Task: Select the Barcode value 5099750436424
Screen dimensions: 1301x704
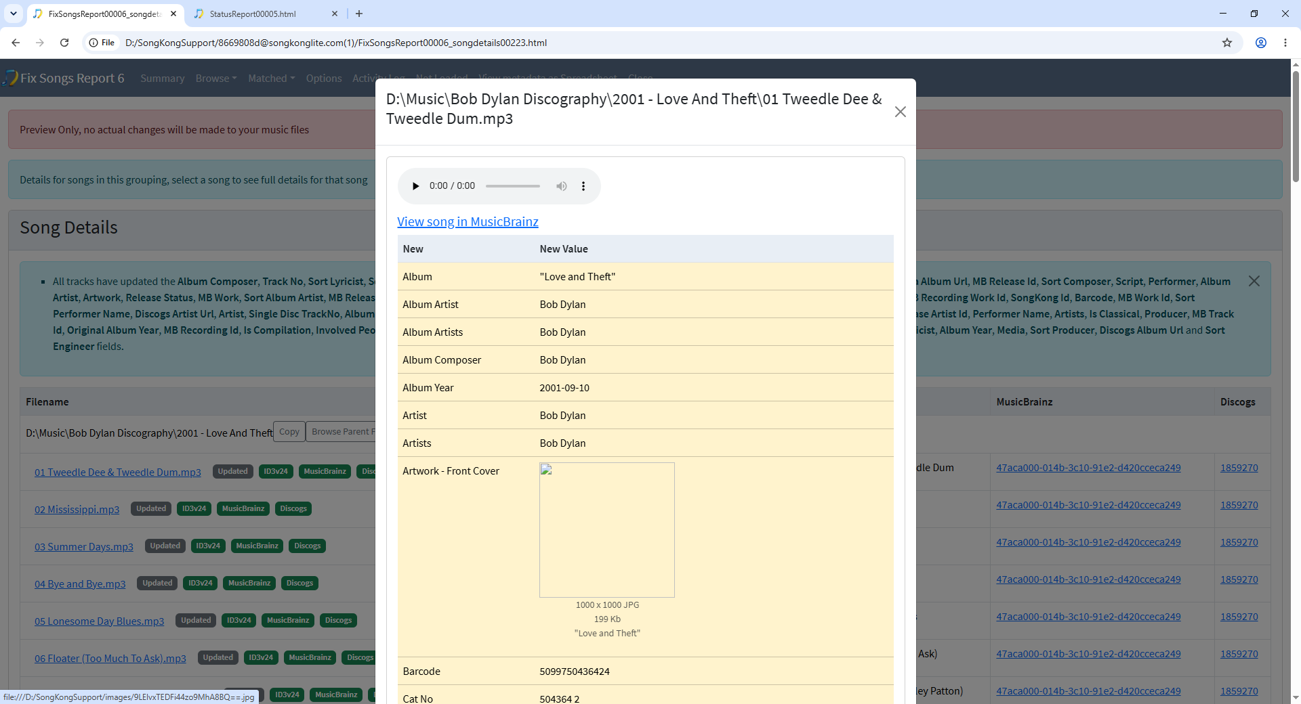Action: tap(575, 672)
